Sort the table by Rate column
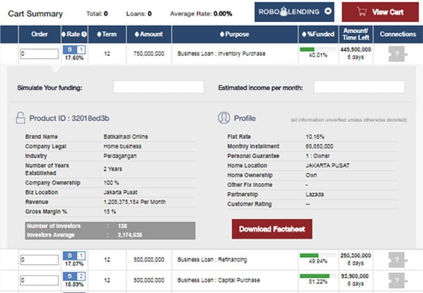 coord(73,35)
